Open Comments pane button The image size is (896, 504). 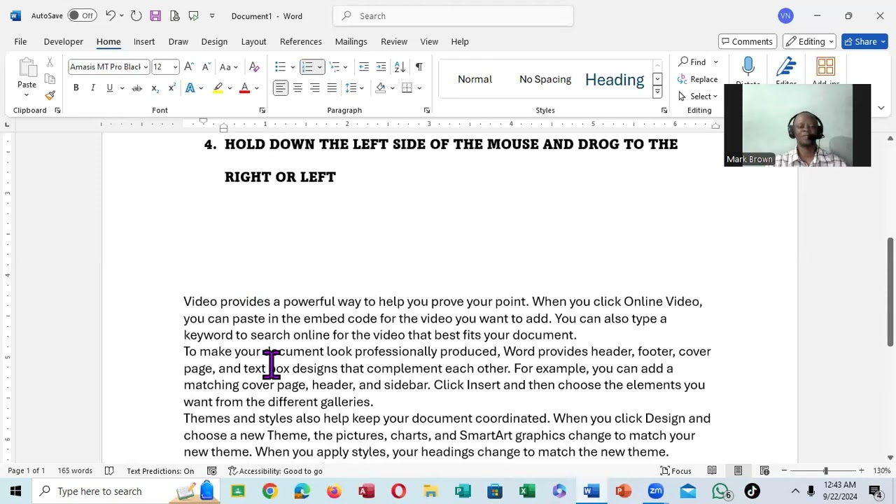point(748,41)
